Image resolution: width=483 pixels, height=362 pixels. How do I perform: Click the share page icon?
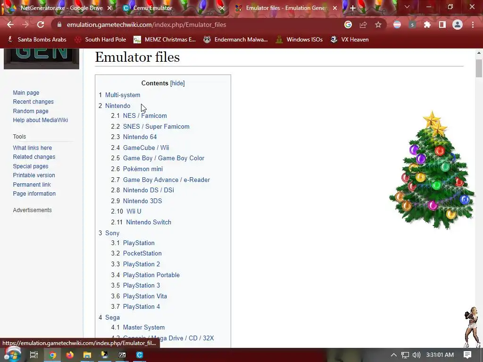363,25
